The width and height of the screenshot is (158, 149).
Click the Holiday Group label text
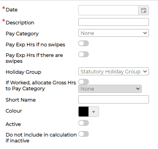tap(24, 72)
